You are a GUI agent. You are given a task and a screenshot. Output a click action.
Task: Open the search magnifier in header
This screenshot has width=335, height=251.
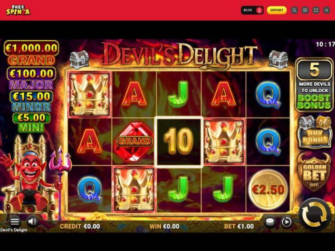[x=294, y=10]
